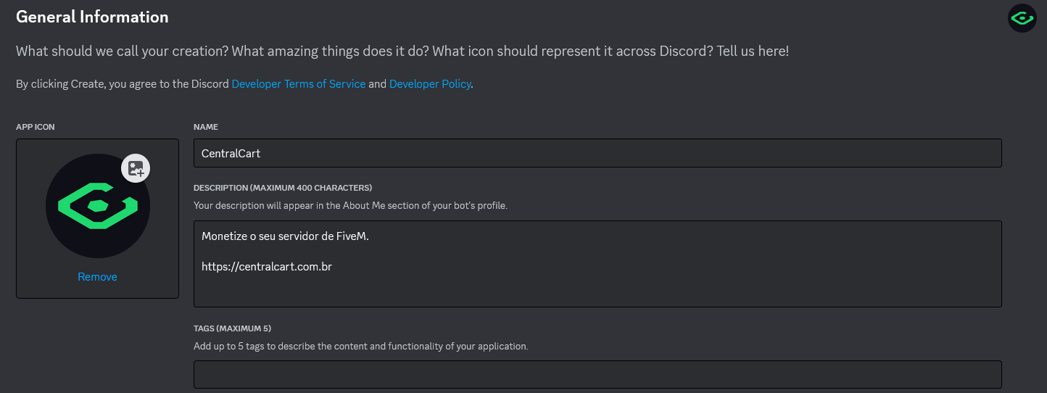This screenshot has width=1047, height=393.
Task: Click the APP ICON label
Action: pyautogui.click(x=36, y=127)
